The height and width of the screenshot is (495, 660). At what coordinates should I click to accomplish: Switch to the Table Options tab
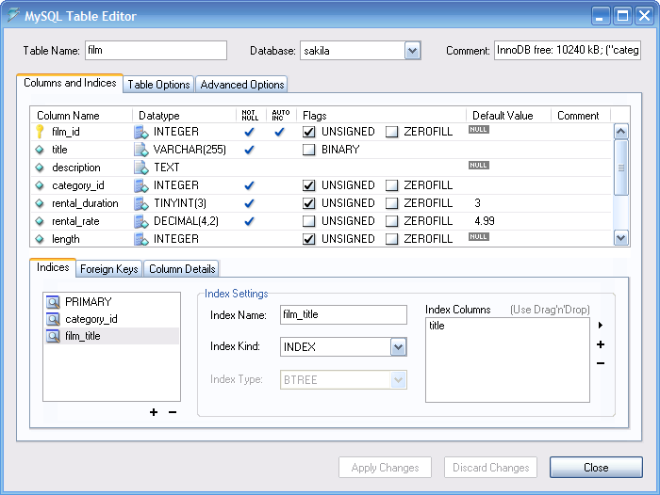(159, 85)
